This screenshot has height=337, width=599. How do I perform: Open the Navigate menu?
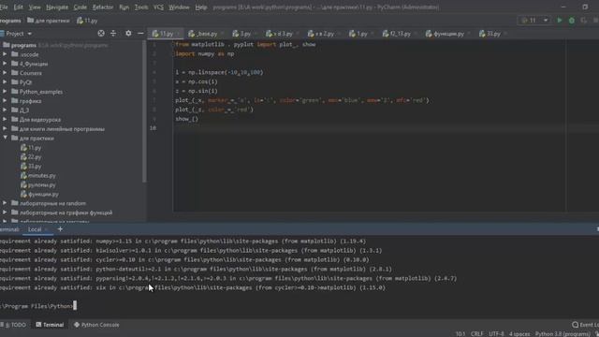pos(57,7)
